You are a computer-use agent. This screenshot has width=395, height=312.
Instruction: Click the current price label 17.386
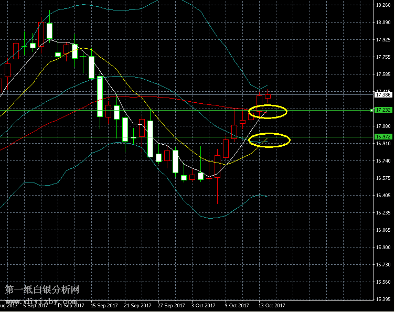(383, 95)
